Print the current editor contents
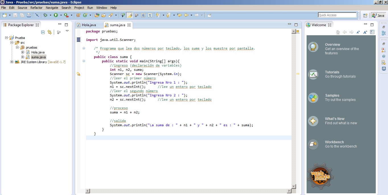 point(29,15)
